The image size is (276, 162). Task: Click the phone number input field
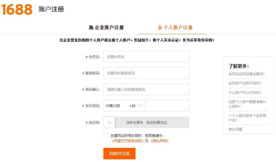click(x=167, y=106)
